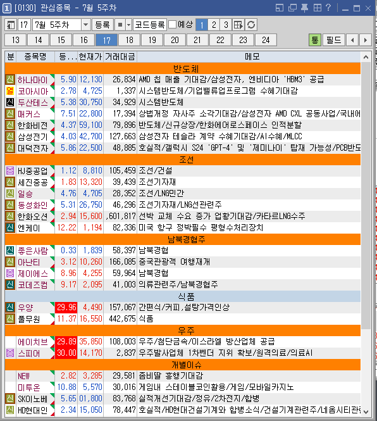Click the 필드 button
The height and width of the screenshot is (421, 377).
tap(334, 40)
